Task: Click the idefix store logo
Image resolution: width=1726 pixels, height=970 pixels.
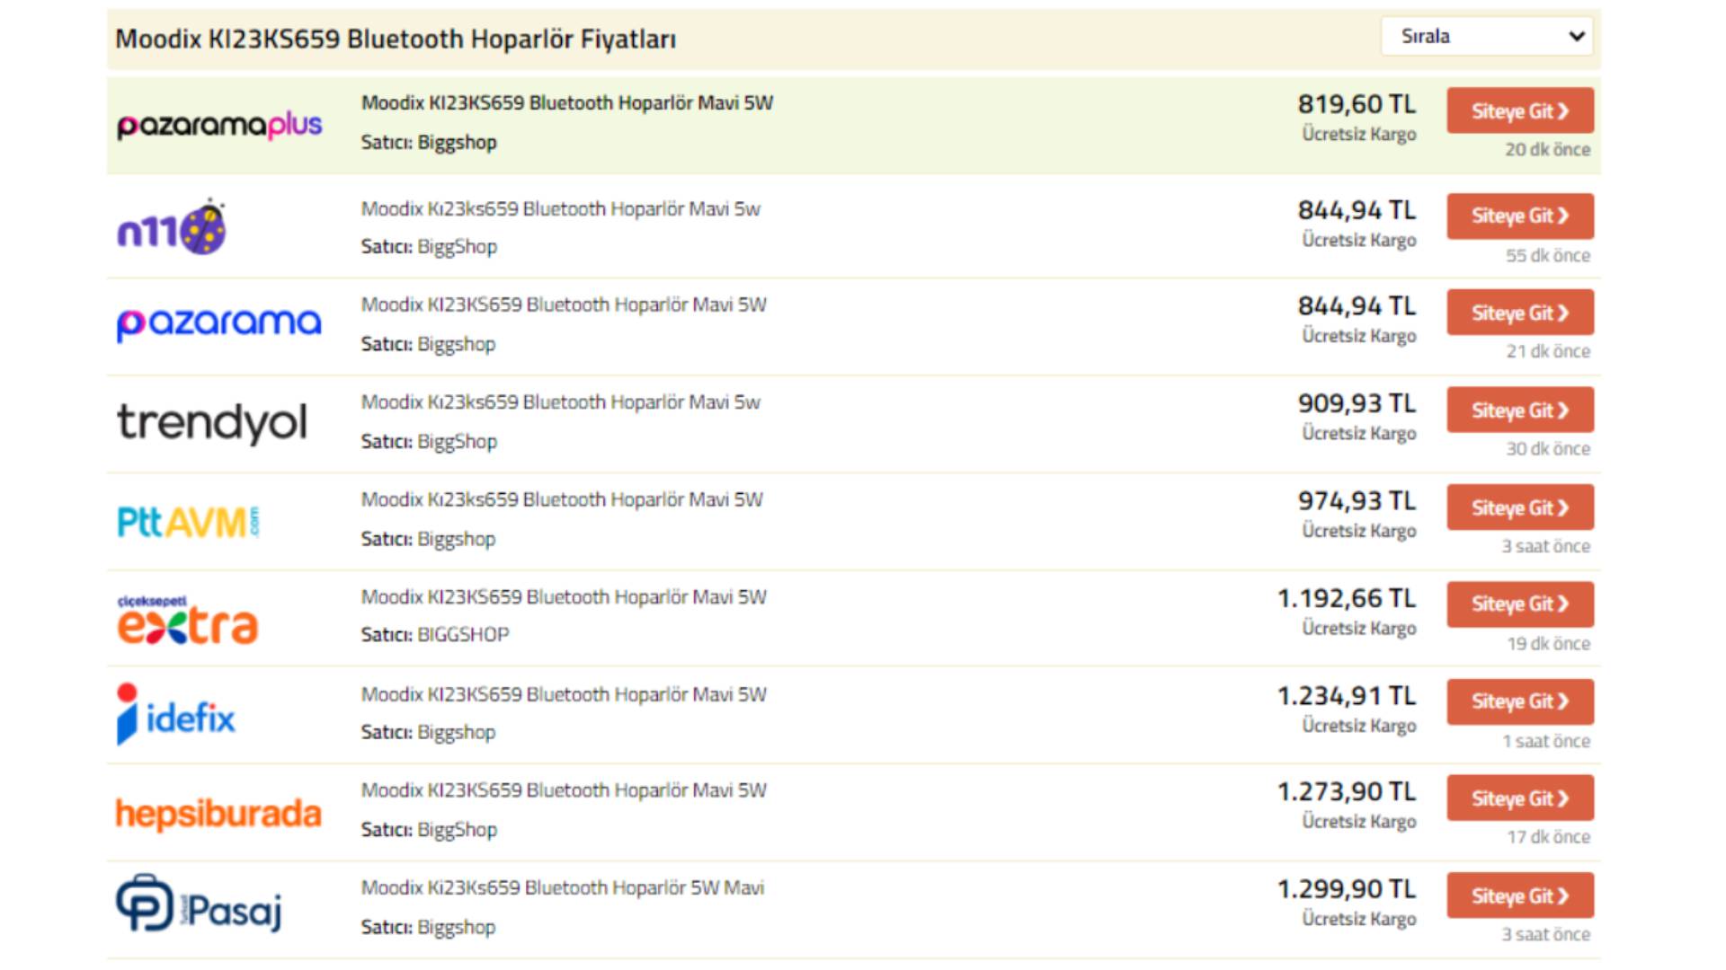Action: [176, 716]
